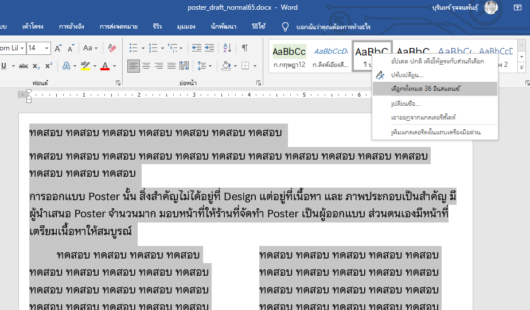Image resolution: width=530 pixels, height=310 pixels.
Task: Open the รีวิว ribbon tab
Action: click(157, 27)
